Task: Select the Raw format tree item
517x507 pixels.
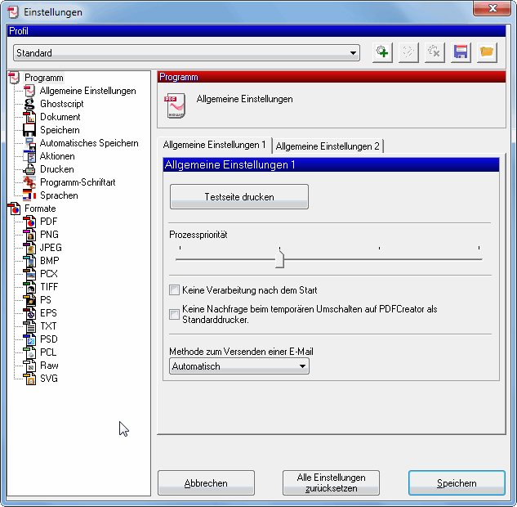Action: tap(49, 366)
